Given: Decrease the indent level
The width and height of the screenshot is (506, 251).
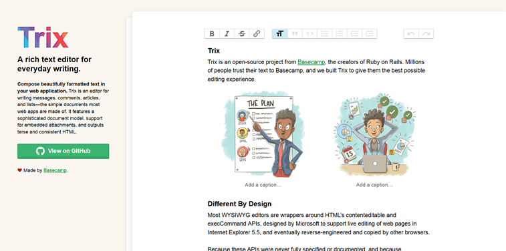Looking at the screenshot, I should pyautogui.click(x=354, y=34).
